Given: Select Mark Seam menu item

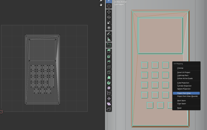Looking at the screenshot, I should (181, 100).
